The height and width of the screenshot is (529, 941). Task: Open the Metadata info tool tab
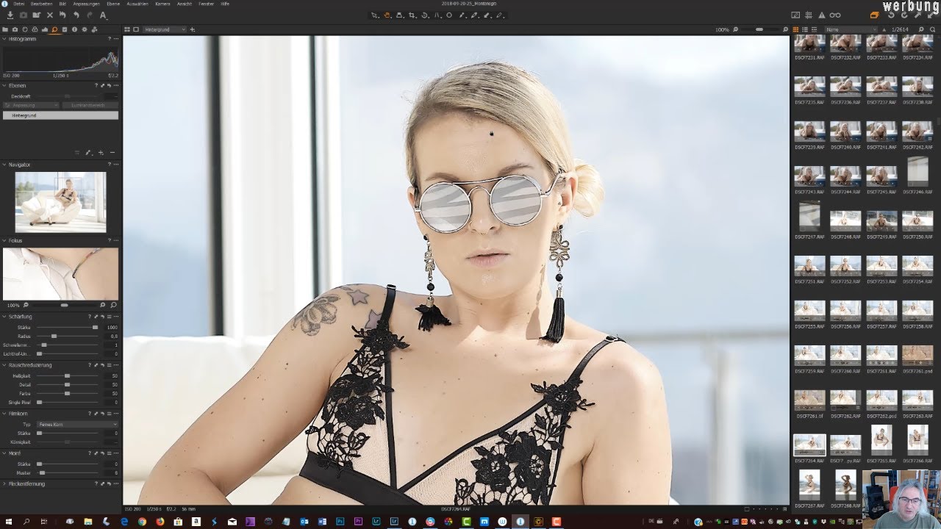(74, 29)
